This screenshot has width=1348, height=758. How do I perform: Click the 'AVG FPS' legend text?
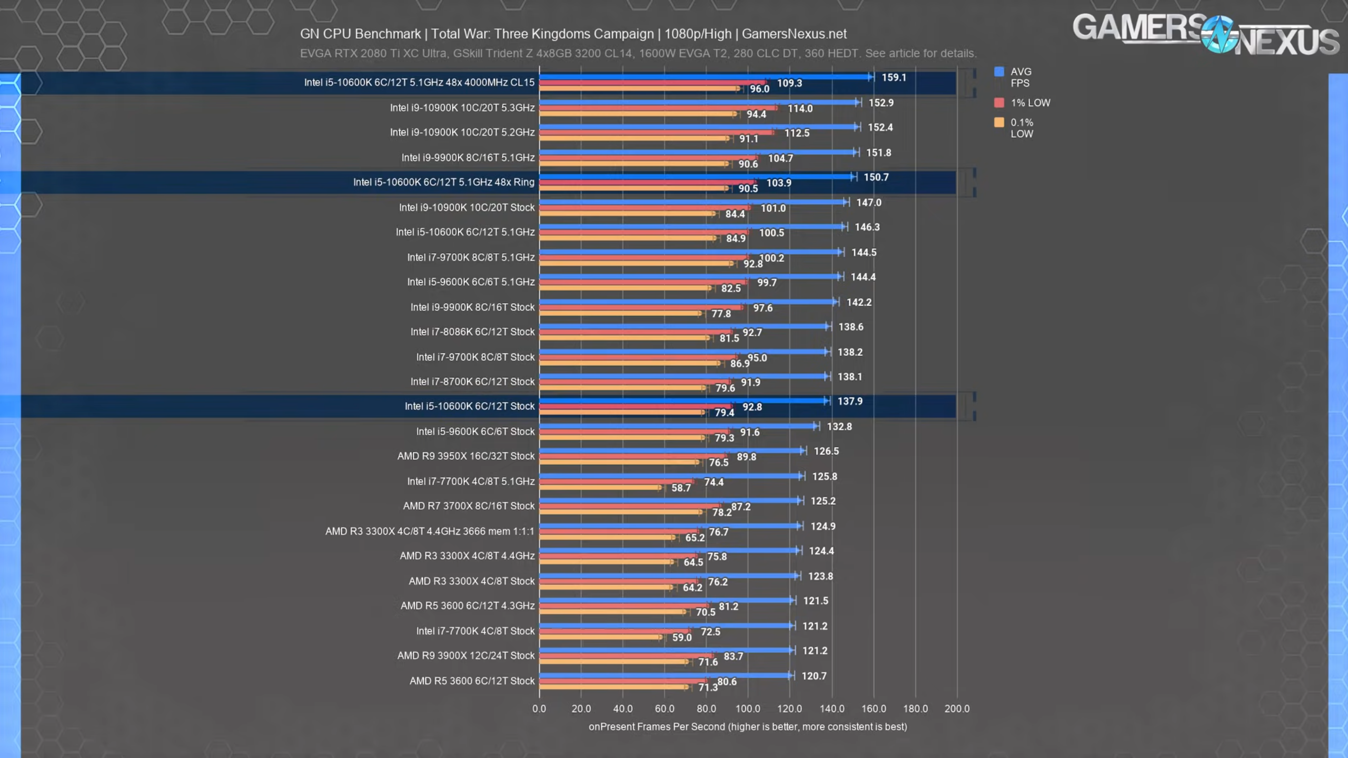coord(1021,77)
